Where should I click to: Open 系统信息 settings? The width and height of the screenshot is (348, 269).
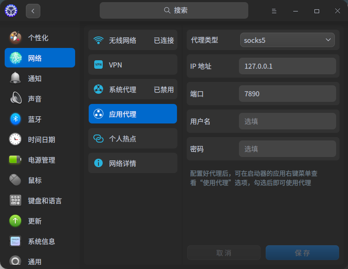[x=40, y=241]
